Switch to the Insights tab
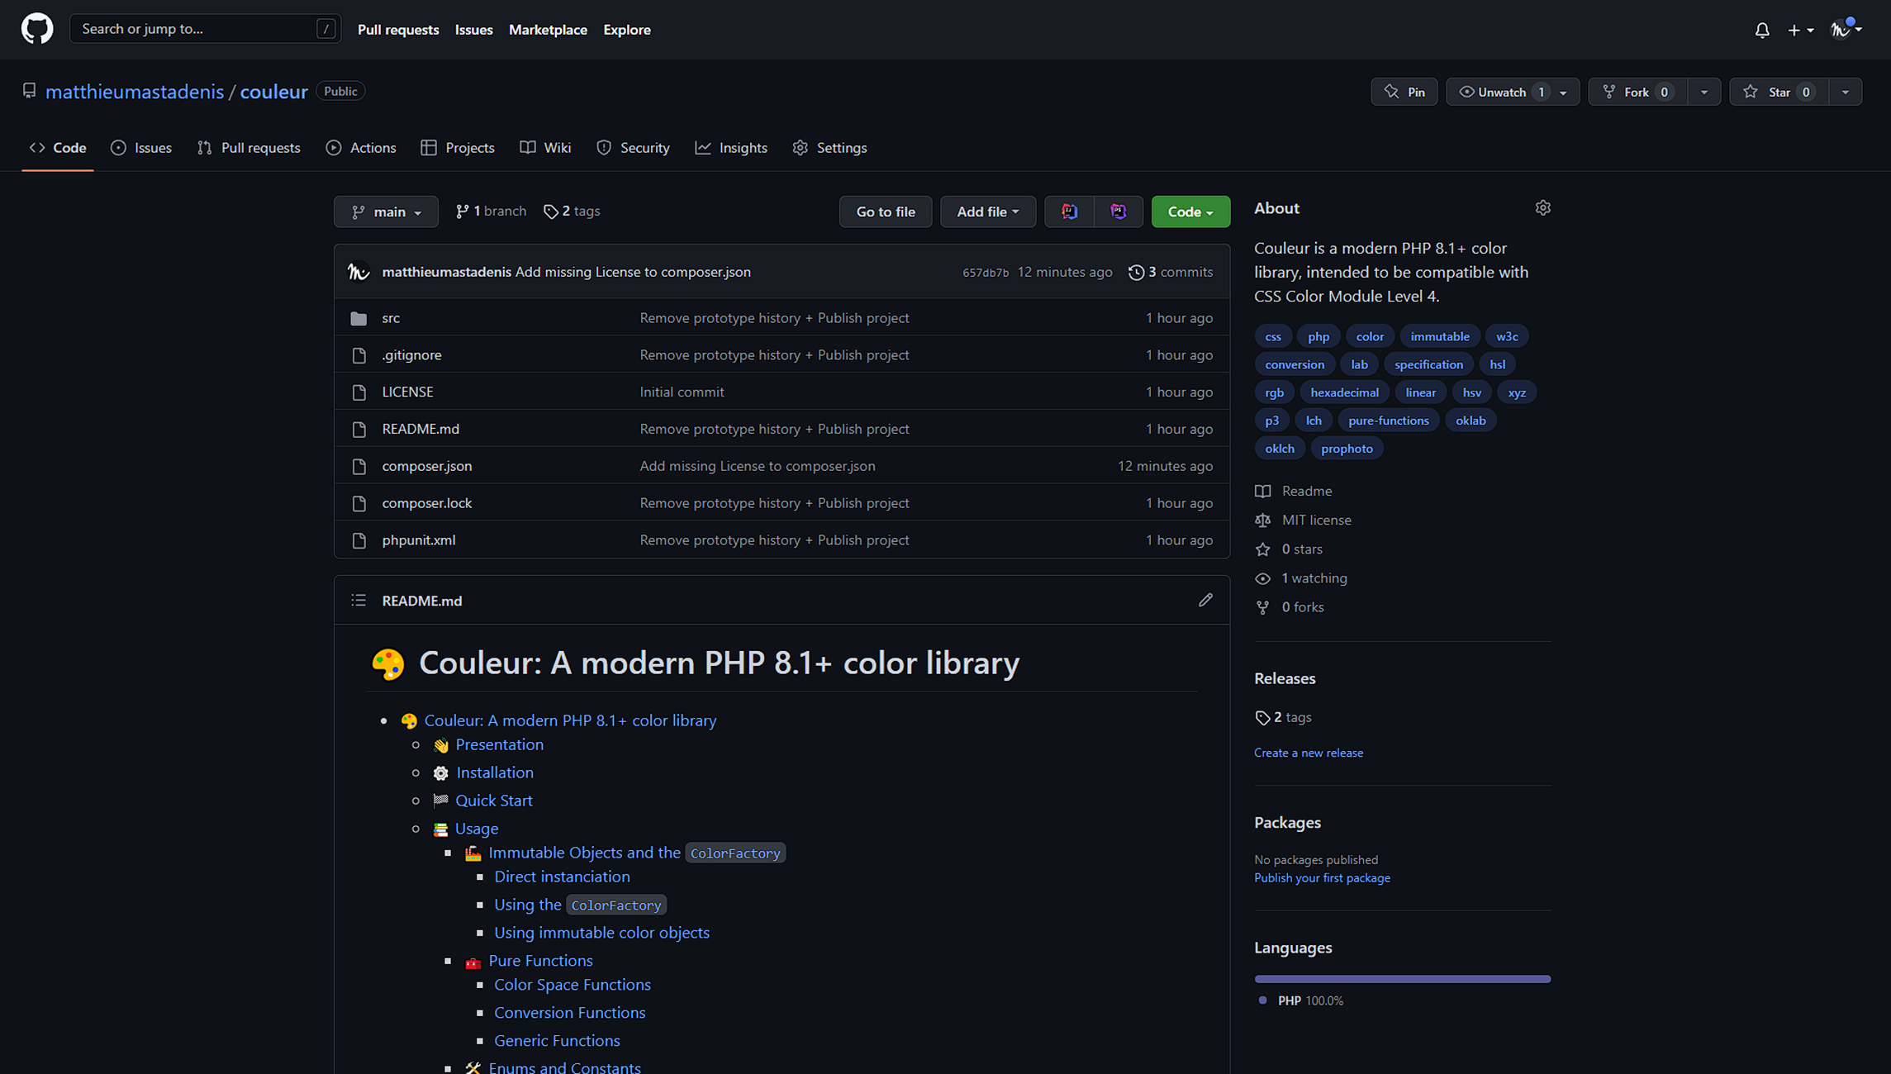1891x1074 pixels. 731,148
